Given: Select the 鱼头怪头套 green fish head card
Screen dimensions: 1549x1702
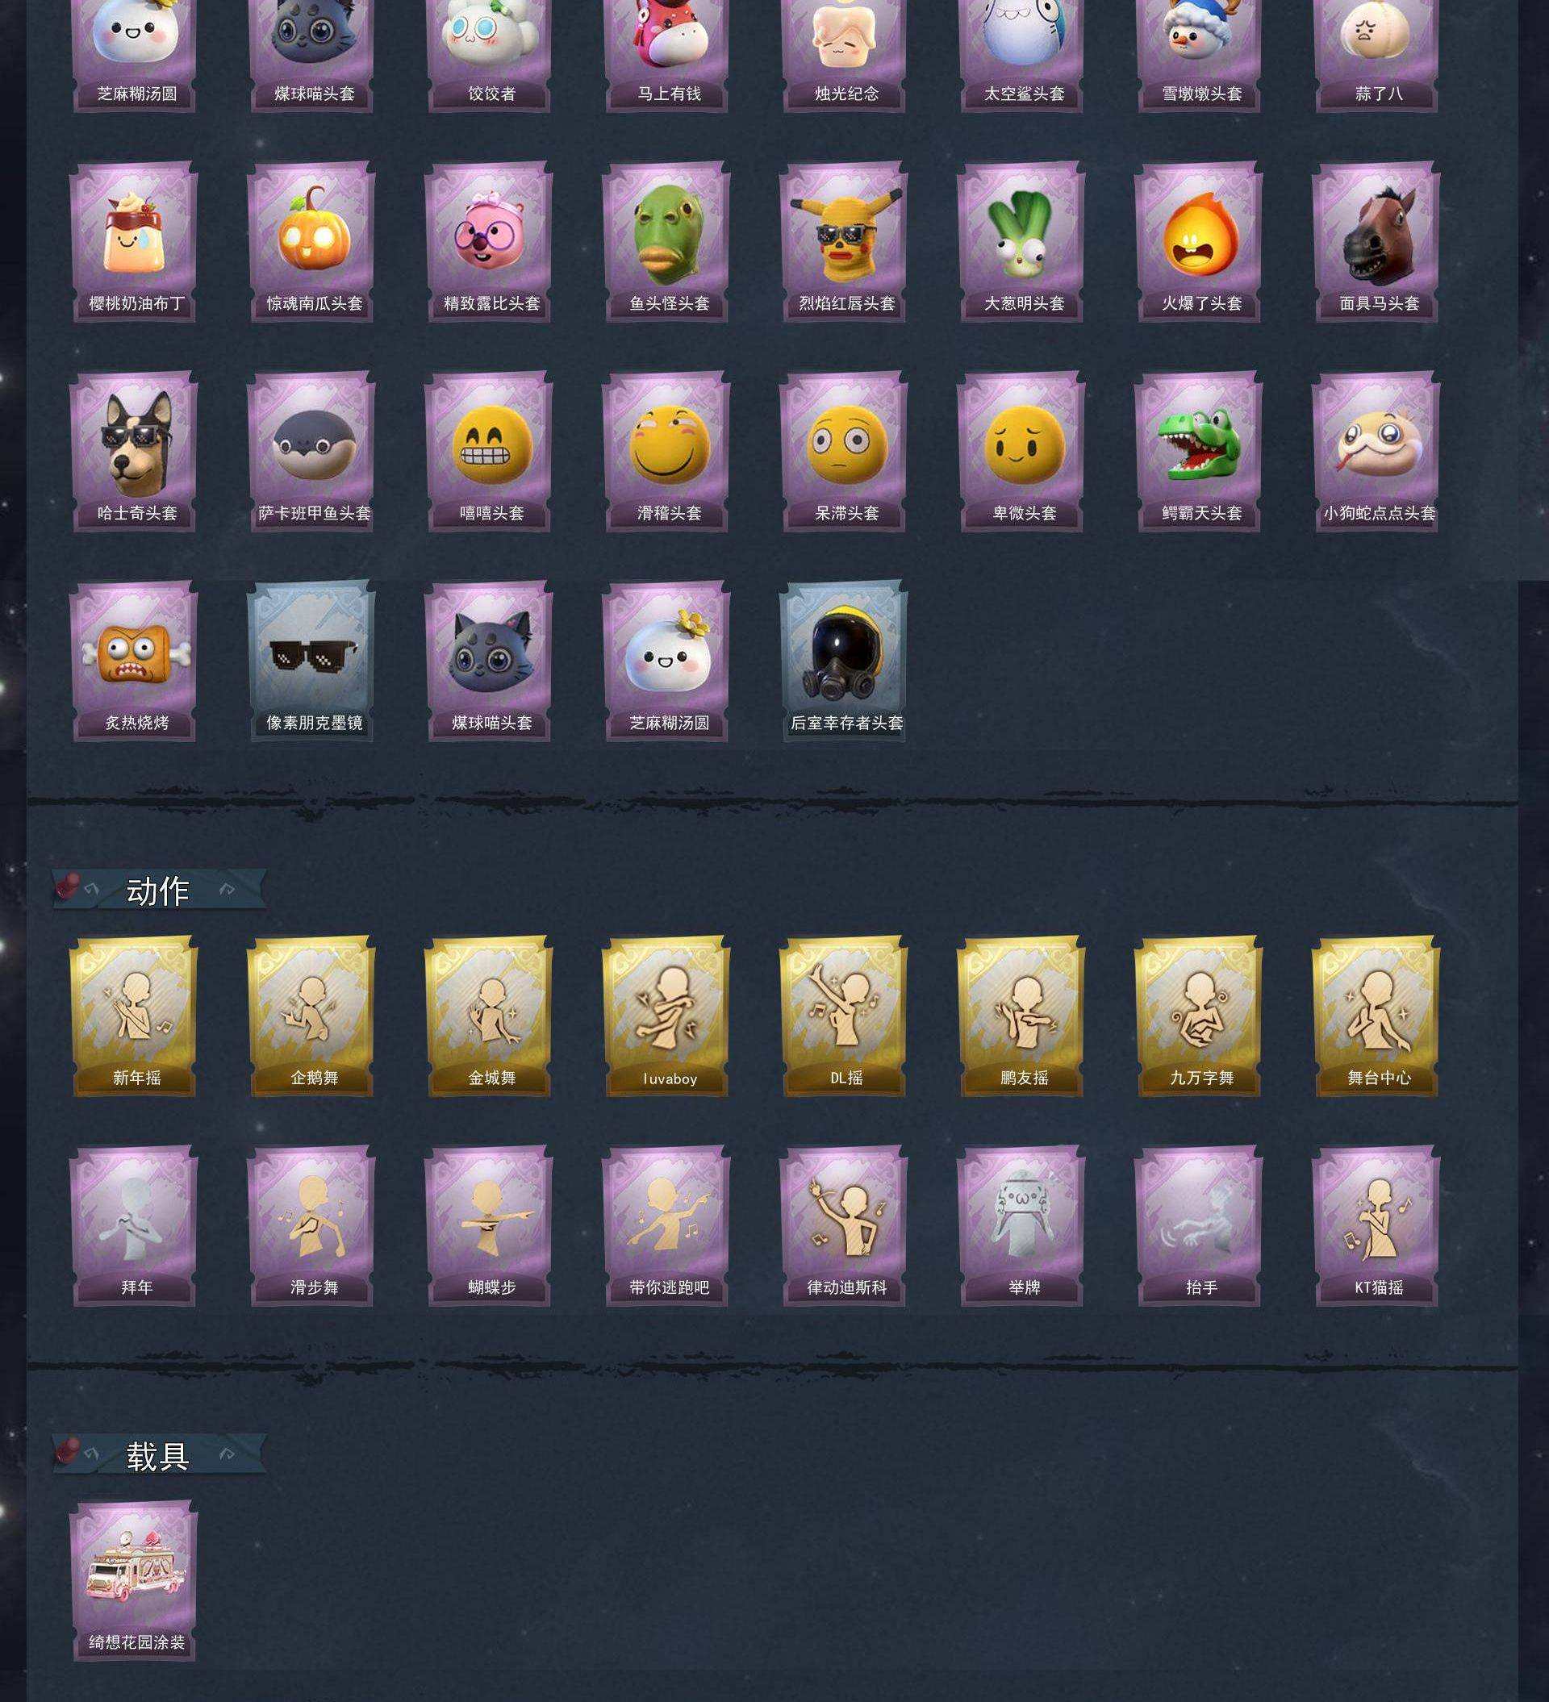Looking at the screenshot, I should (x=666, y=241).
